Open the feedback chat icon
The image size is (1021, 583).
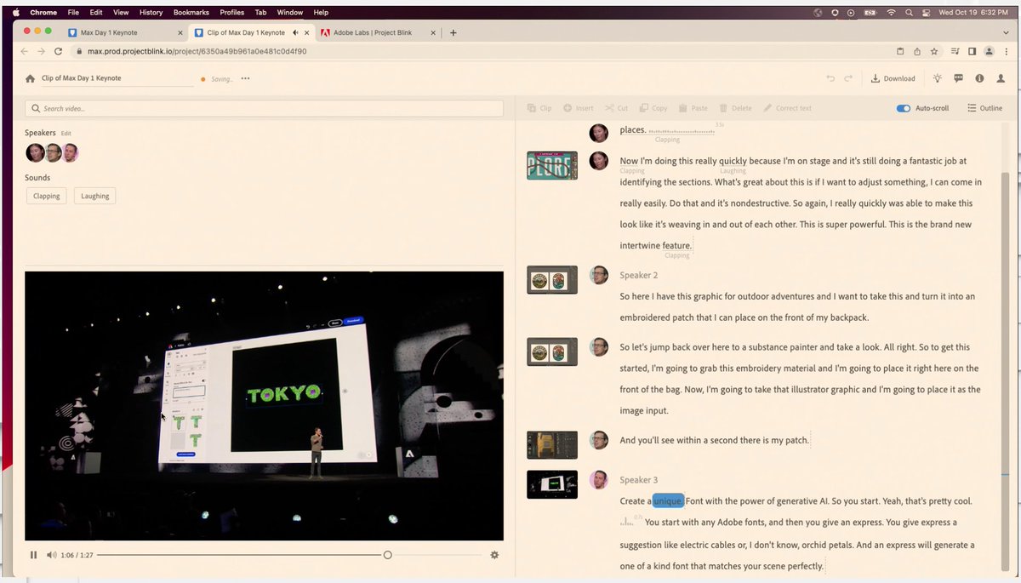coord(958,78)
